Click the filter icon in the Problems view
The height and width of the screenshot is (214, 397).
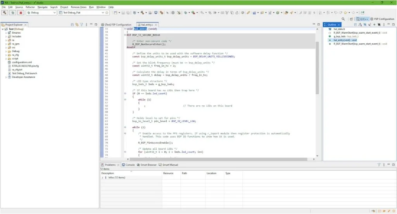(x=379, y=164)
